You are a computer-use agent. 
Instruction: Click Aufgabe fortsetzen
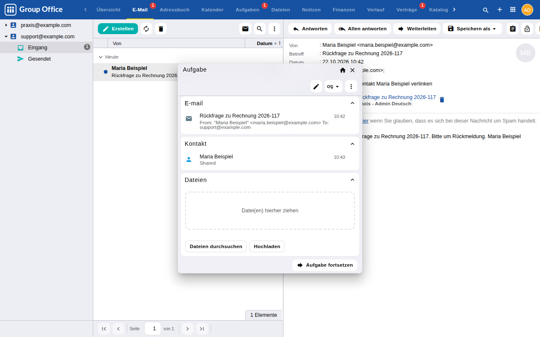tap(325, 265)
